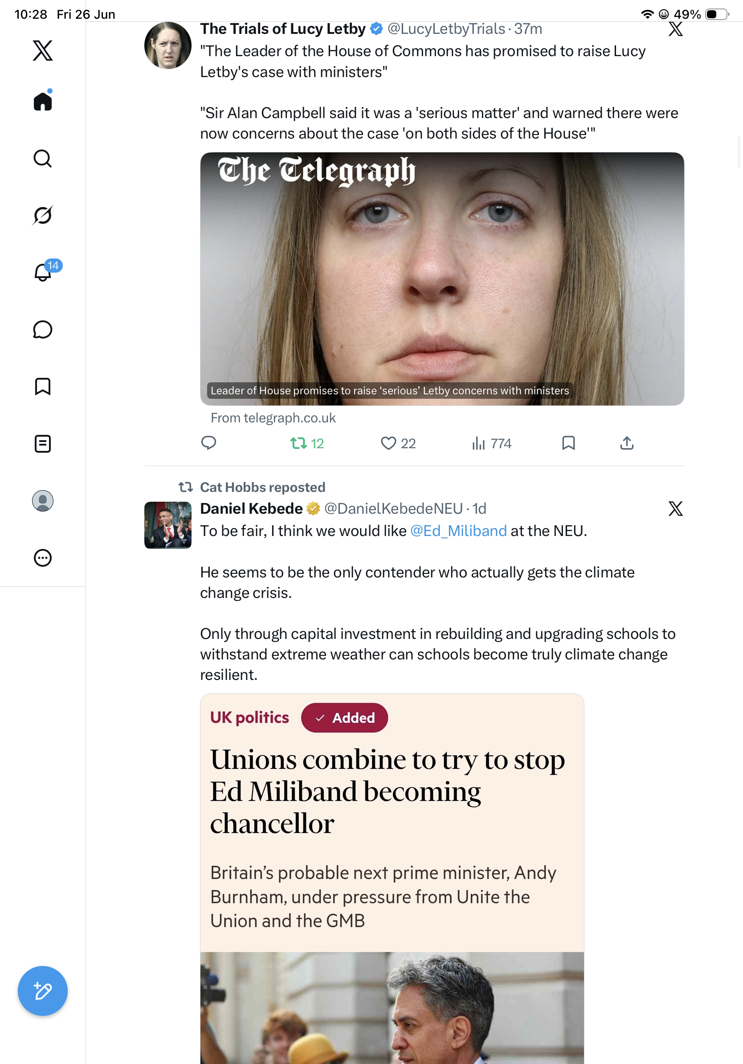Open the profile avatar icon

43,501
